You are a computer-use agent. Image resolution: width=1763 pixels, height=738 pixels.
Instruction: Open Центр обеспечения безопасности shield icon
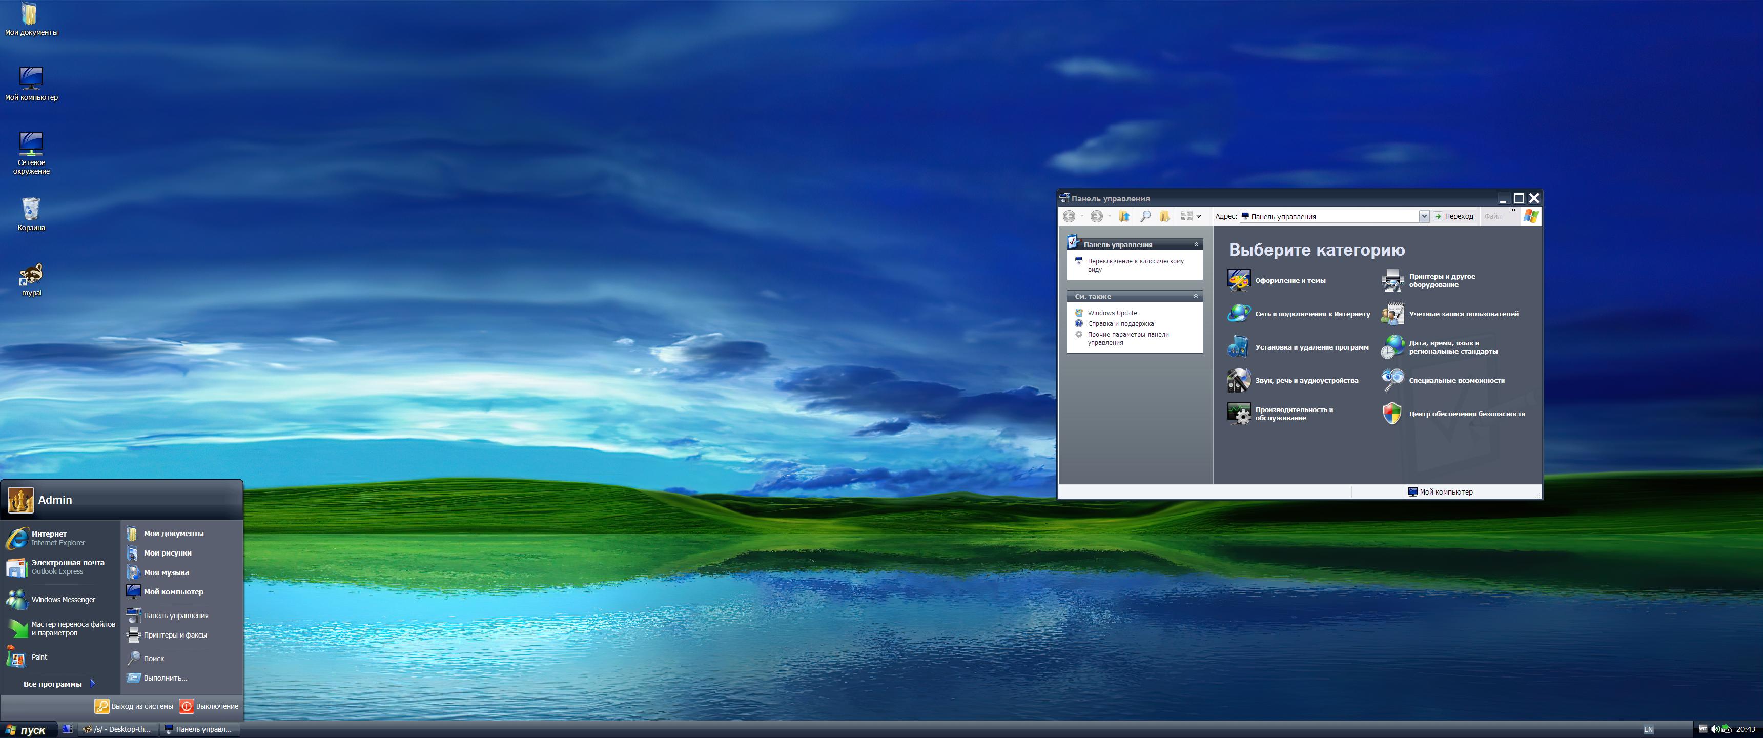[x=1392, y=414]
